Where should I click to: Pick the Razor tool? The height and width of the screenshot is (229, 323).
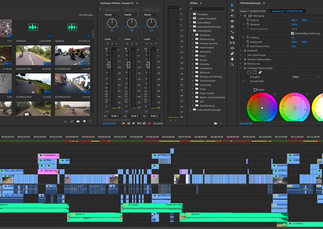232,38
